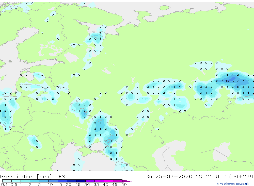Click the 2–5 mm legend swatch

pyautogui.click(x=35, y=181)
